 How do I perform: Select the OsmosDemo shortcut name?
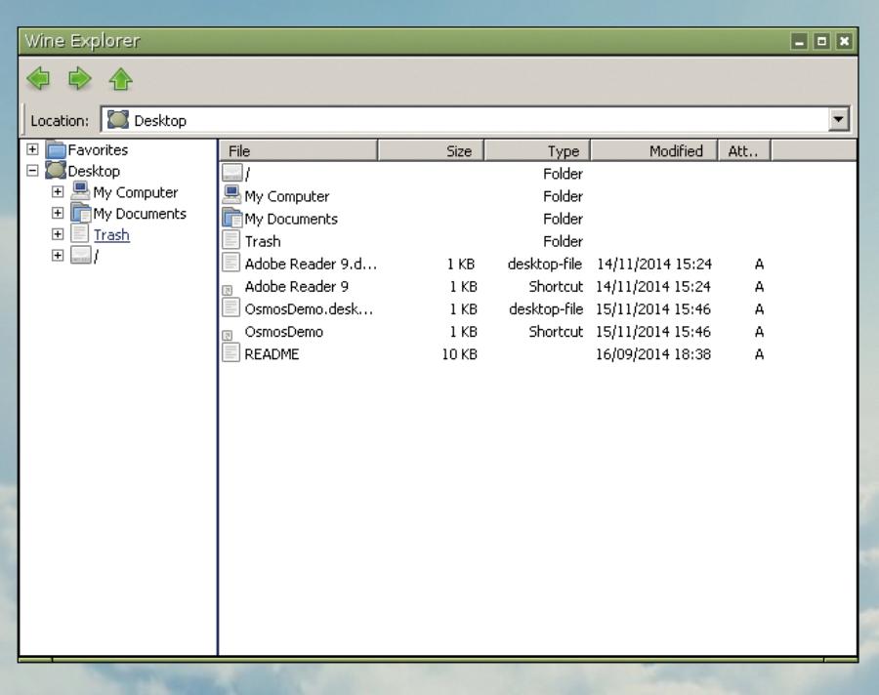point(283,332)
